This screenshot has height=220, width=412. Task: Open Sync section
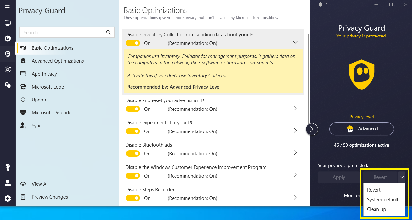point(67,125)
